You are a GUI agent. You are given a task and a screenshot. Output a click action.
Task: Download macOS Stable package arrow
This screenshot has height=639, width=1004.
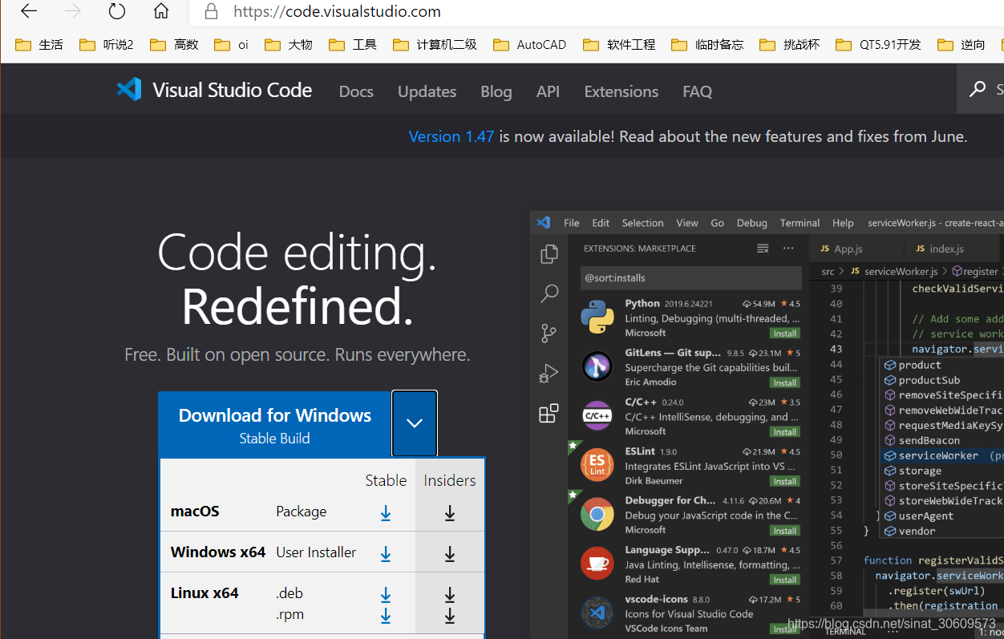coord(386,513)
